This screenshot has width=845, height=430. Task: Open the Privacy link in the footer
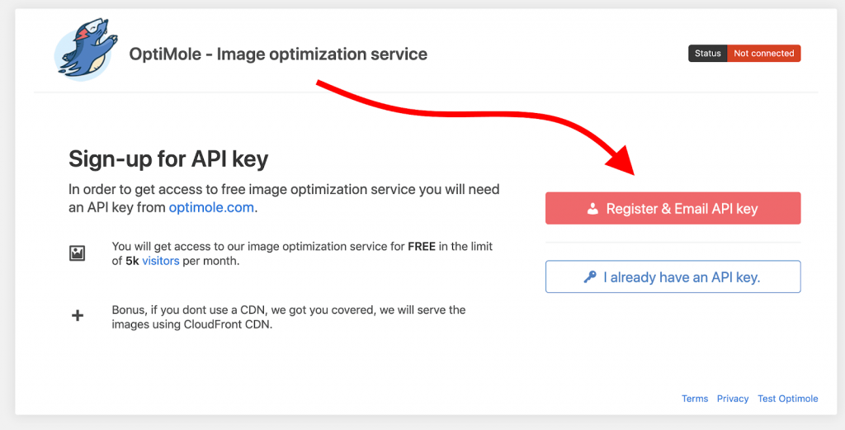click(x=733, y=399)
